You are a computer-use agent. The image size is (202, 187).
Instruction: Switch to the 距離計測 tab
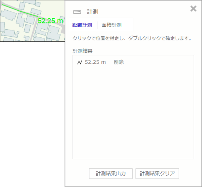(82, 25)
